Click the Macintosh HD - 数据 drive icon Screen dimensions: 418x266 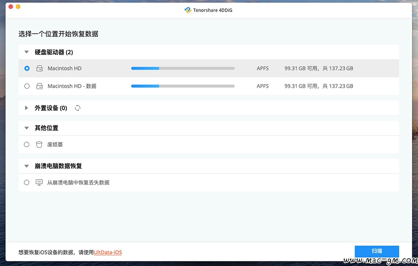[39, 86]
